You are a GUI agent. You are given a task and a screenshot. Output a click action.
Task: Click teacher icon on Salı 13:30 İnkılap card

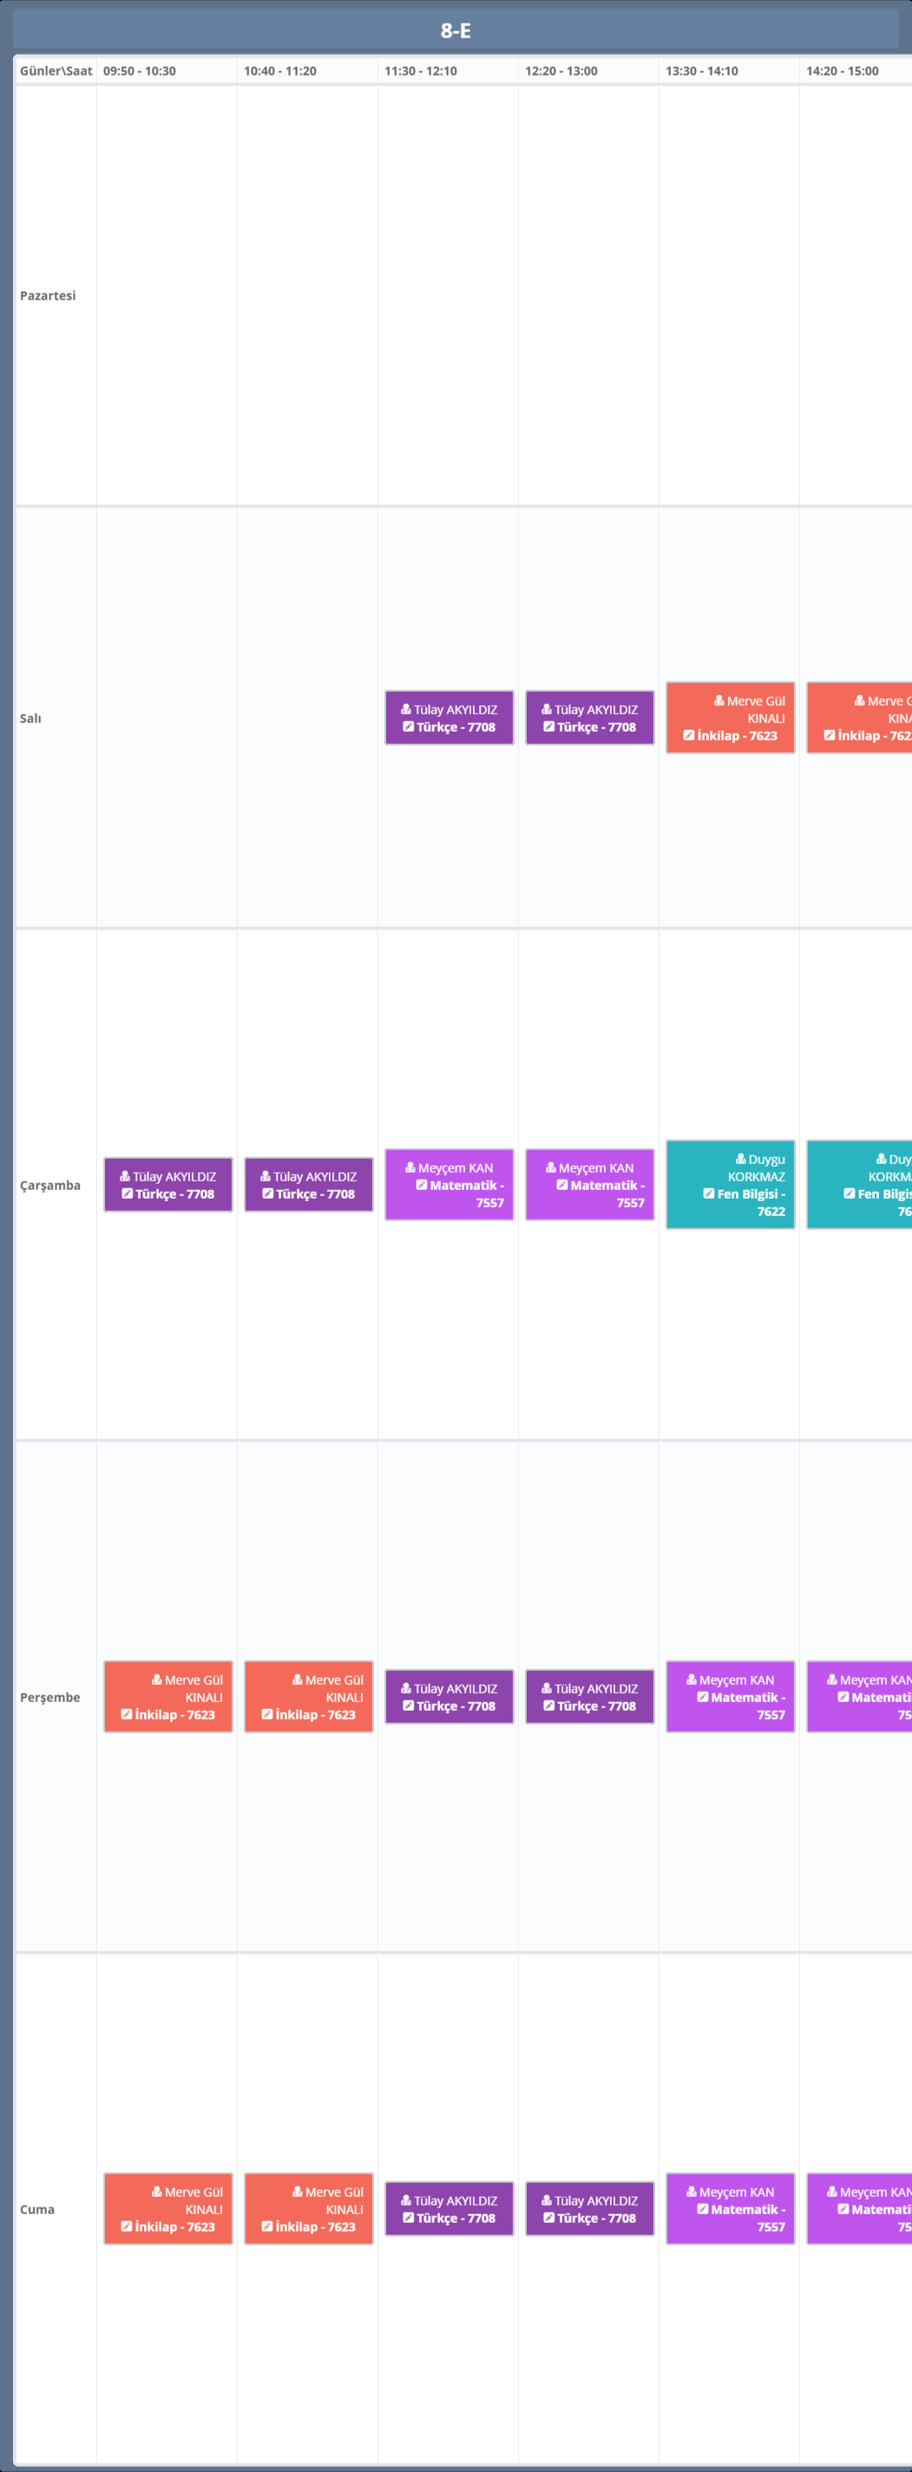719,700
